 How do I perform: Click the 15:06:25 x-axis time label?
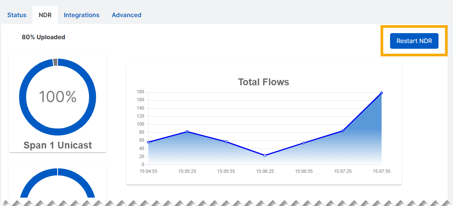click(x=265, y=171)
